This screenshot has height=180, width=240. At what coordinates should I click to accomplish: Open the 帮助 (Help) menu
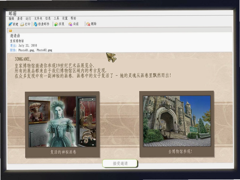click(73, 18)
